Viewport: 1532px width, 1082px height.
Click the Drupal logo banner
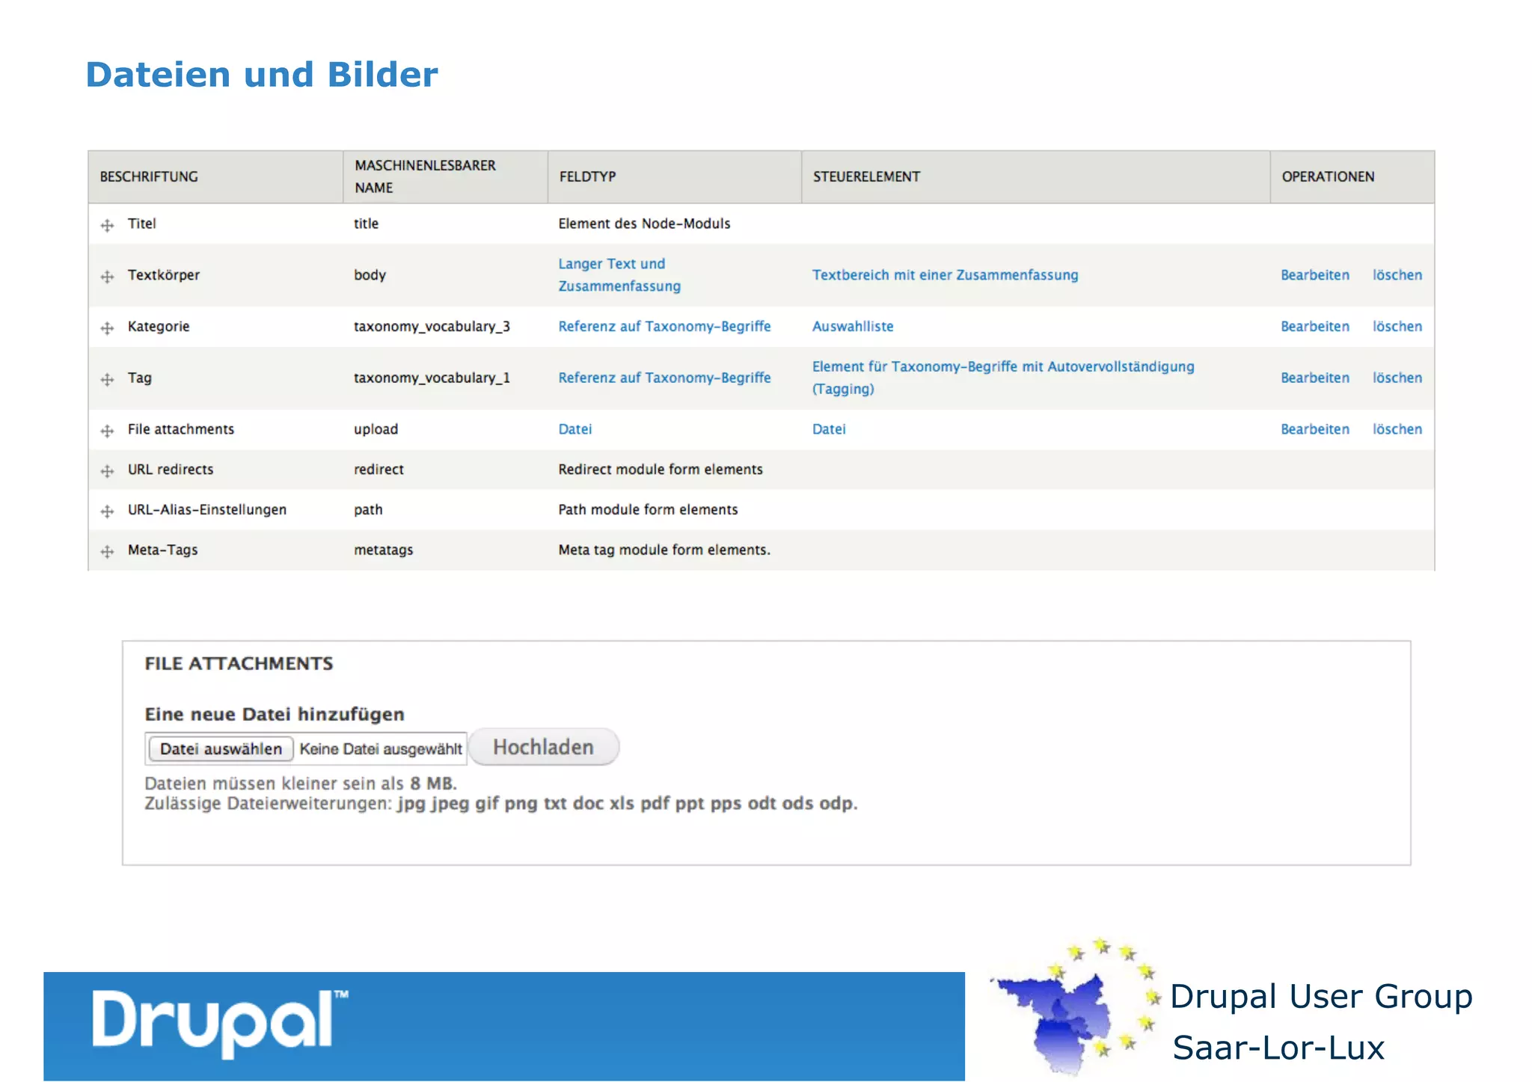[504, 1026]
